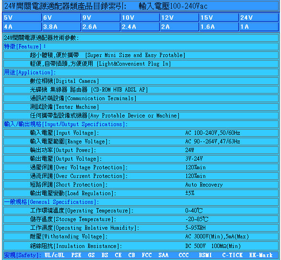Click the General Specifications heading

51,202
